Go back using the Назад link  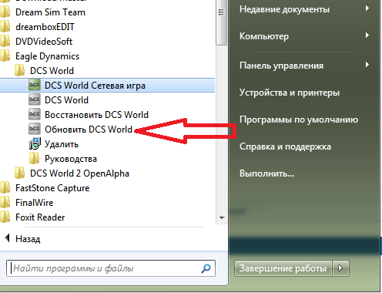coord(28,239)
